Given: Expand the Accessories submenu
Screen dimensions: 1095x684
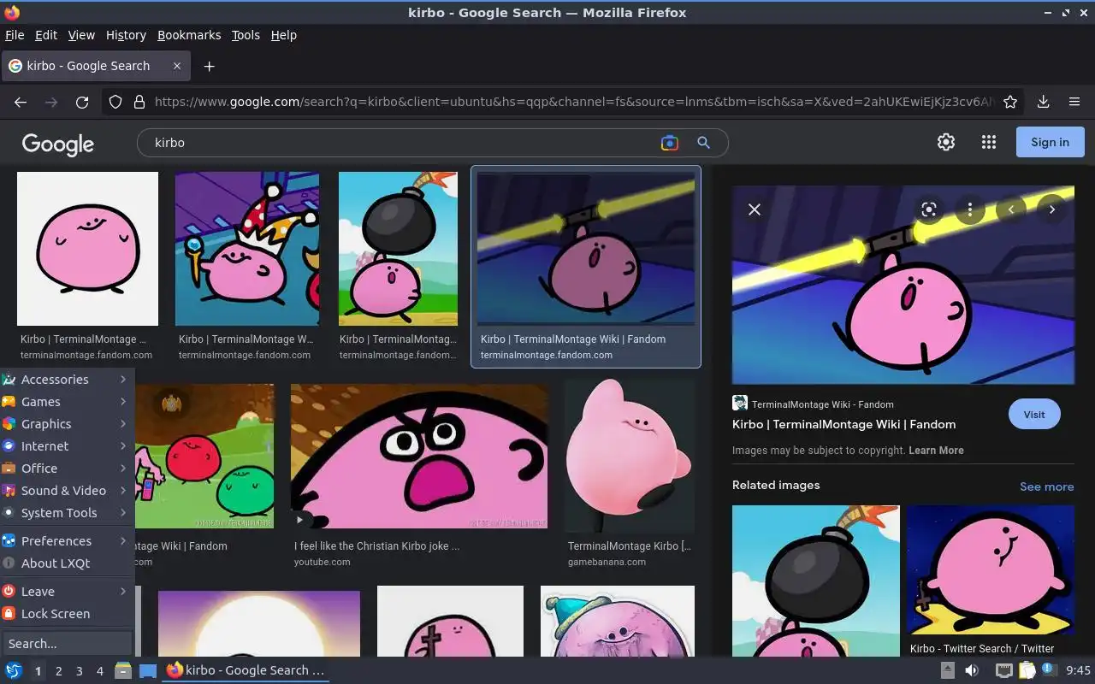Looking at the screenshot, I should [67, 380].
